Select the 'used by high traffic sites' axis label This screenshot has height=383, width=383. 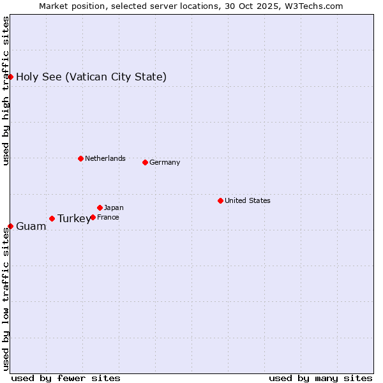[x=6, y=91]
